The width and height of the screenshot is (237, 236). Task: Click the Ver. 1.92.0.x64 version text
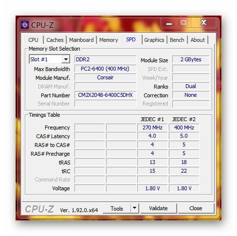79,210
